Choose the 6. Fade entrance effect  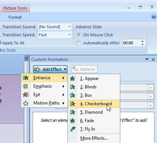pos(94,121)
